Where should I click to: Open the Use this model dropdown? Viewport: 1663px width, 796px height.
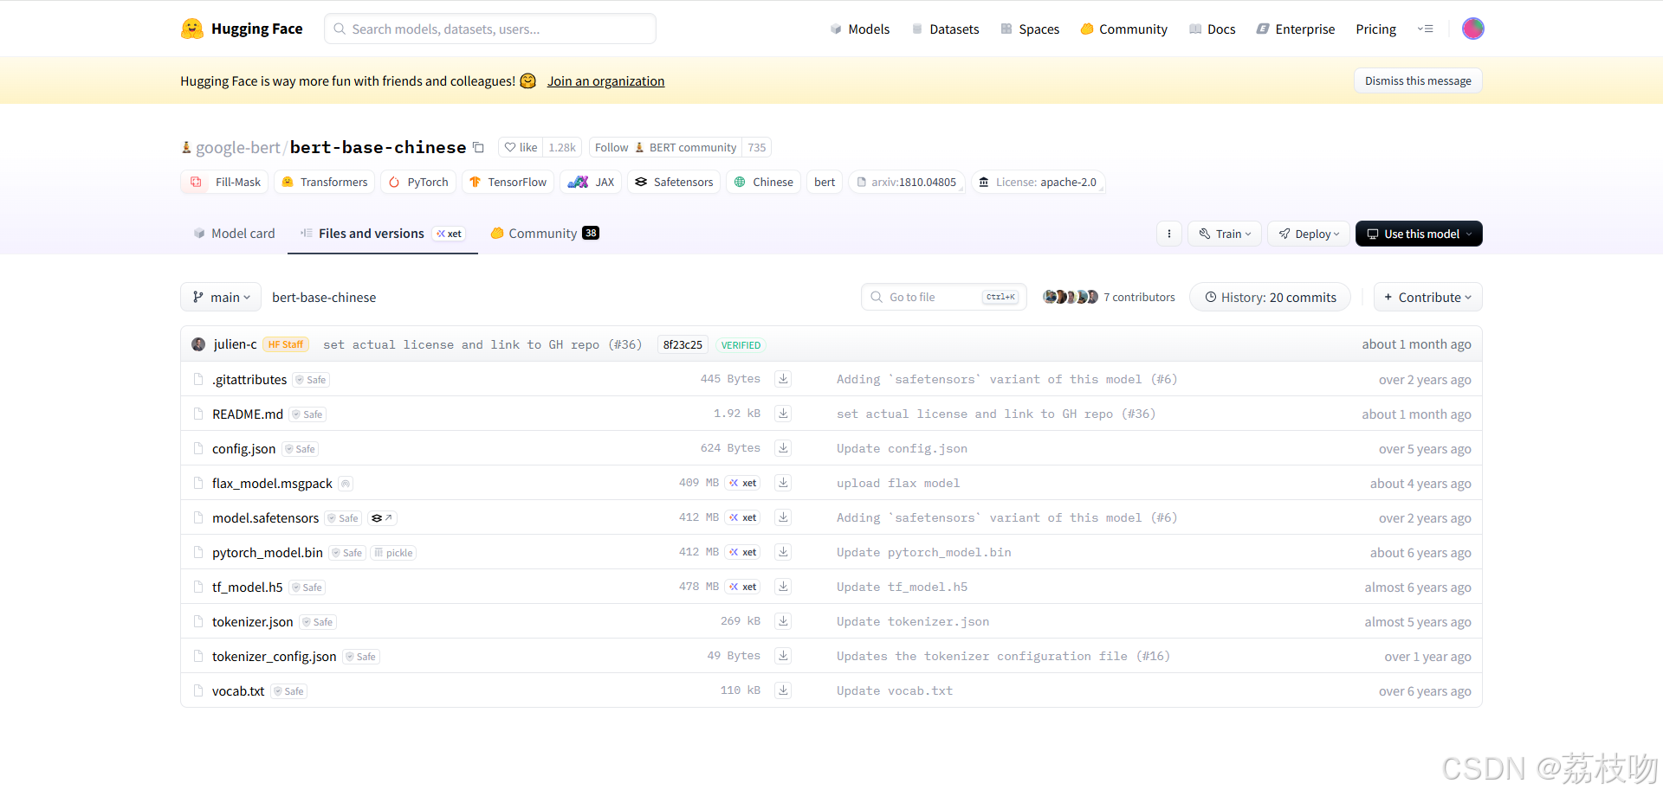tap(1419, 234)
